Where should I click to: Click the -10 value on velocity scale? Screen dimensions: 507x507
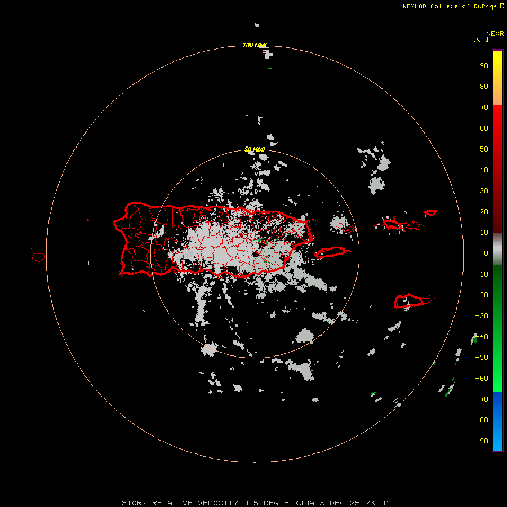click(x=482, y=274)
